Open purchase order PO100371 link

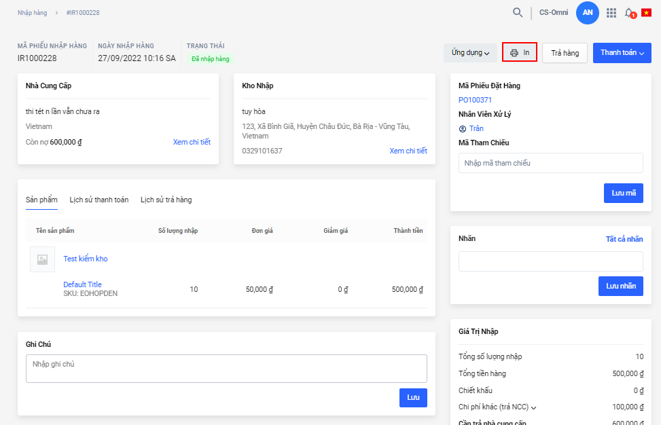coord(475,100)
